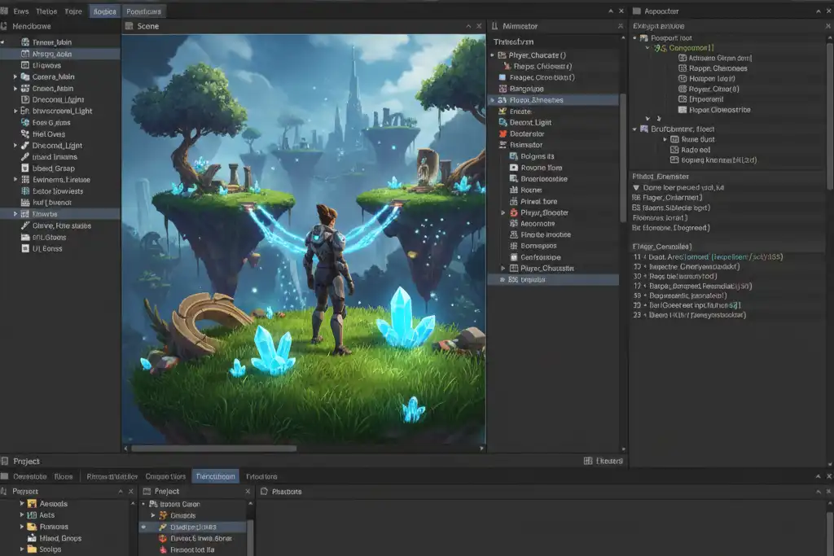Expand the Transport root node in the Inspector
Viewport: 834px width, 556px height.
(634, 38)
